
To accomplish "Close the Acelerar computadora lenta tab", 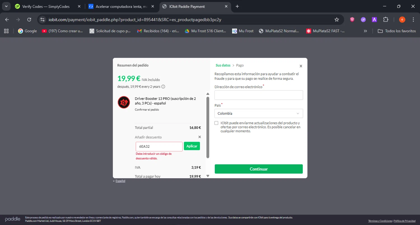I will pyautogui.click(x=153, y=6).
